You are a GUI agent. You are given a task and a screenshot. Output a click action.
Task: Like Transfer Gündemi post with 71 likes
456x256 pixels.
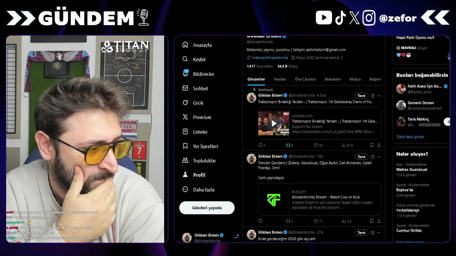318,221
